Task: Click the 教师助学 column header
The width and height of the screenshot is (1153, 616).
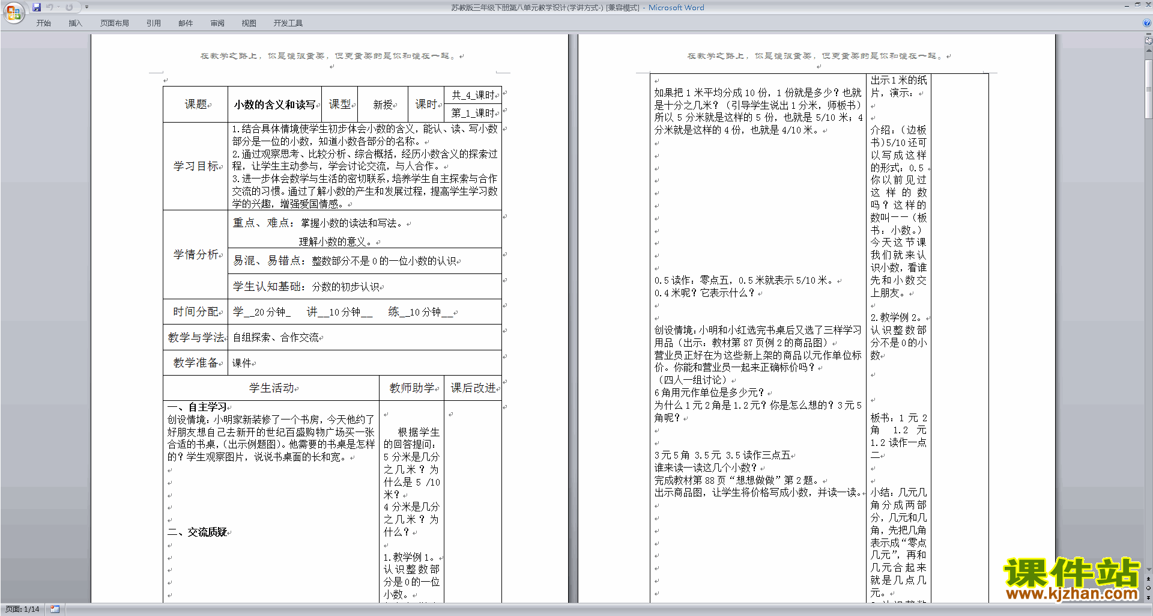Action: pyautogui.click(x=413, y=388)
